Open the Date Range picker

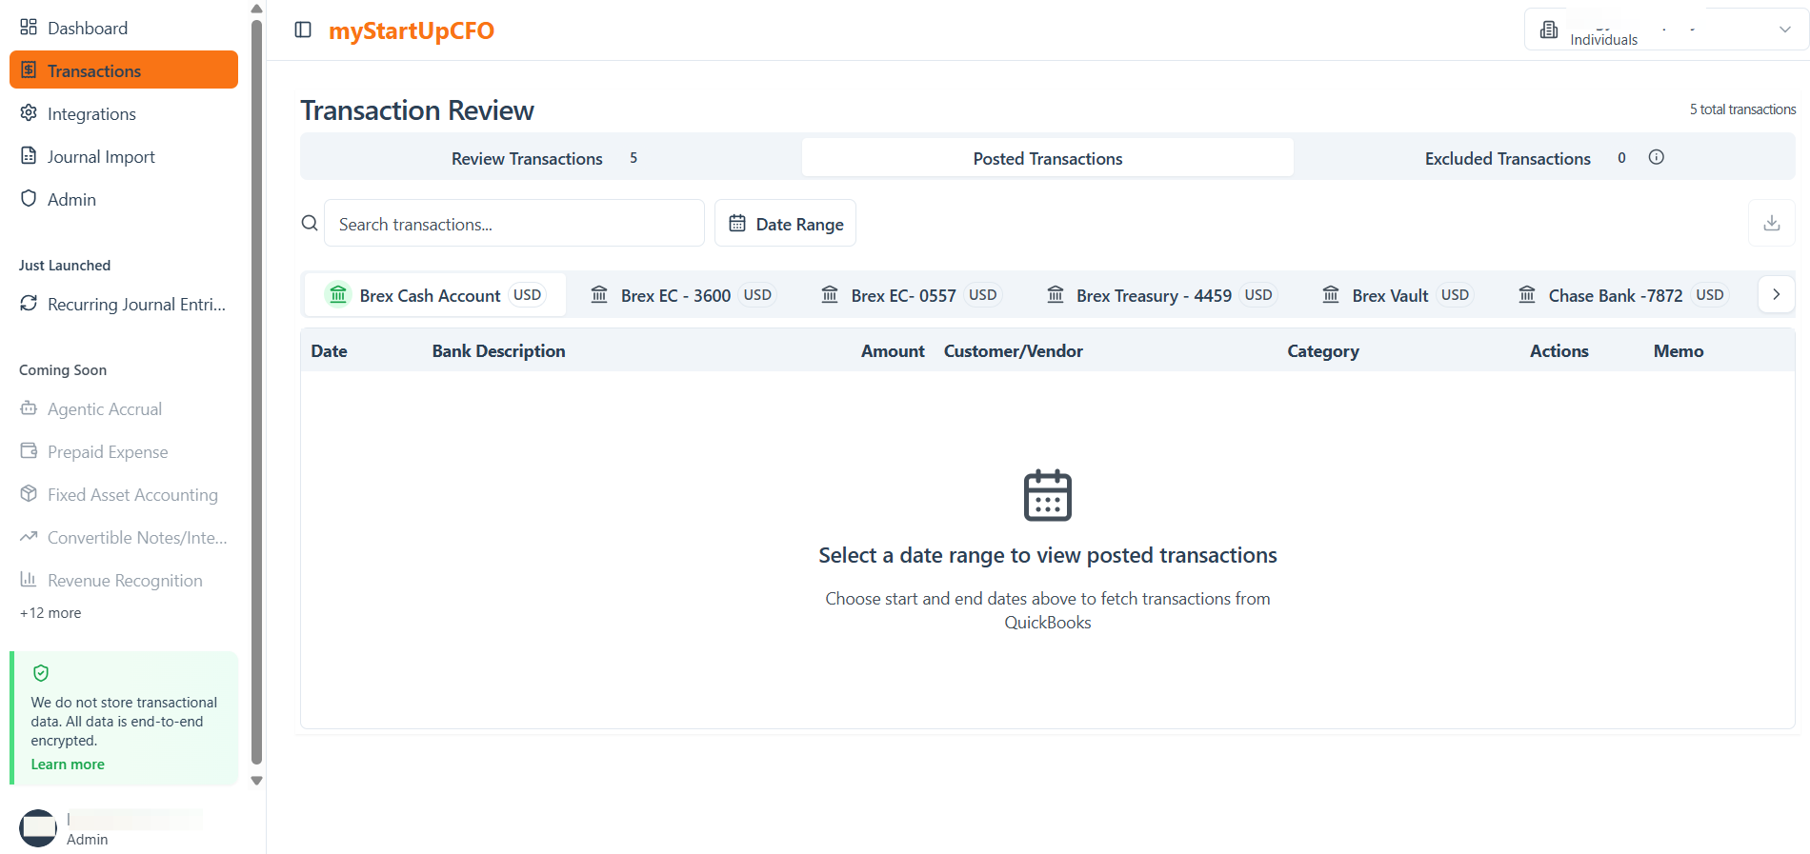point(786,223)
